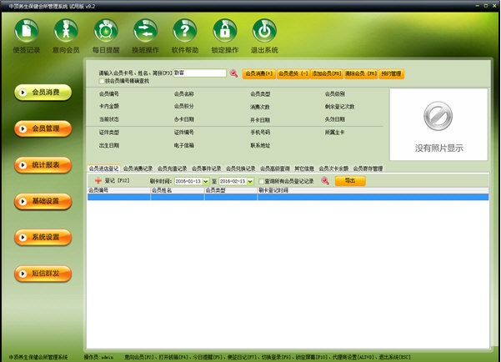Select 会员消费 in the left sidebar
The image size is (501, 362).
43,93
